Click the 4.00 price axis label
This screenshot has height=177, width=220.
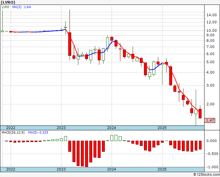[210, 72]
